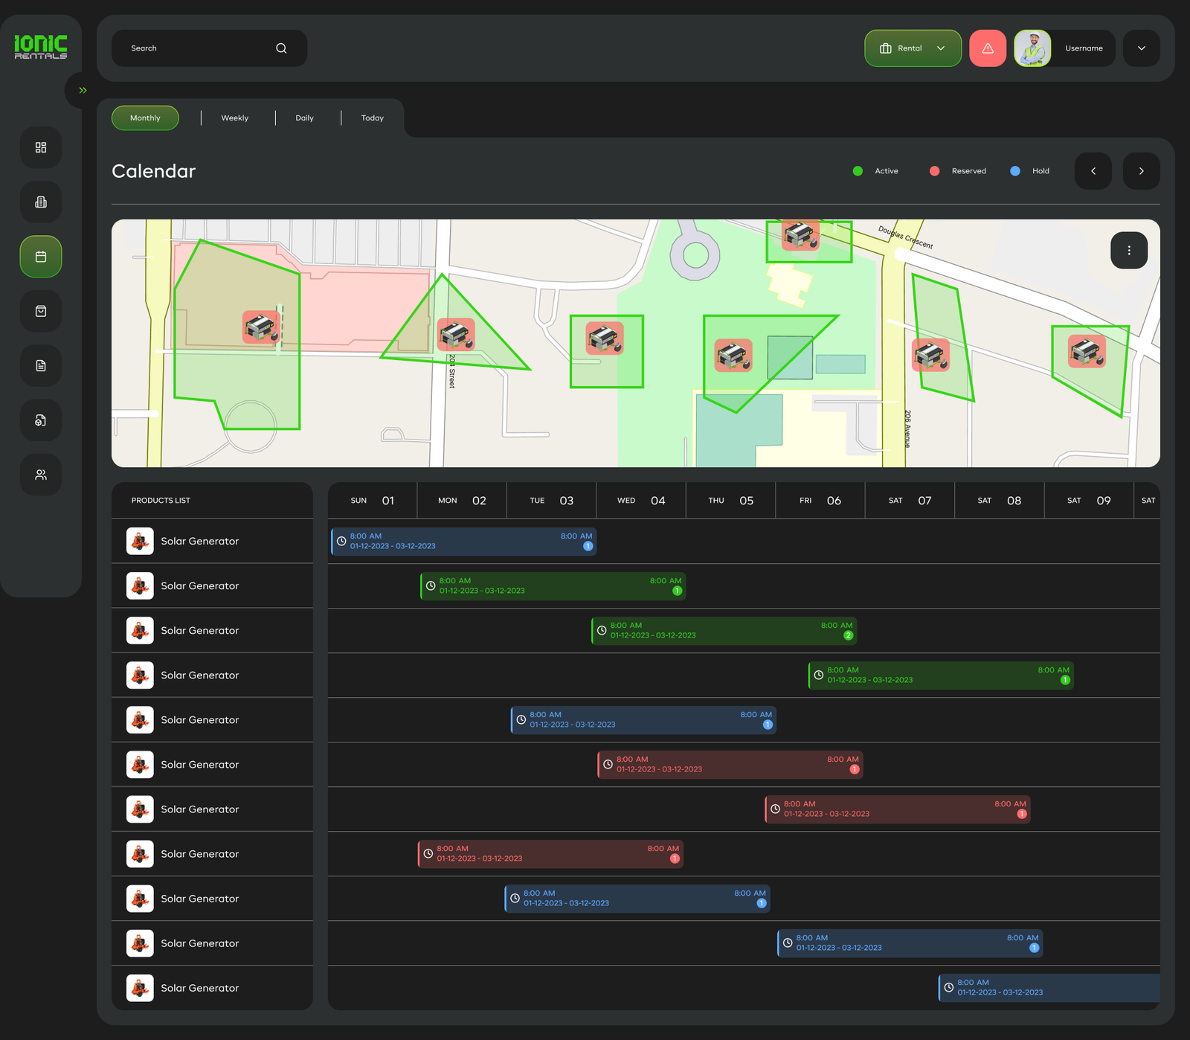Click the count badge on first-row booking
Viewport: 1190px width, 1040px height.
(588, 546)
